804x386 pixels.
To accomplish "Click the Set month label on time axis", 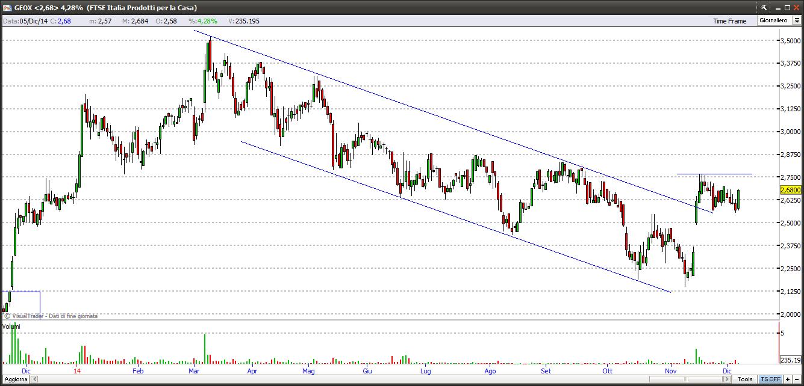I will tap(545, 371).
